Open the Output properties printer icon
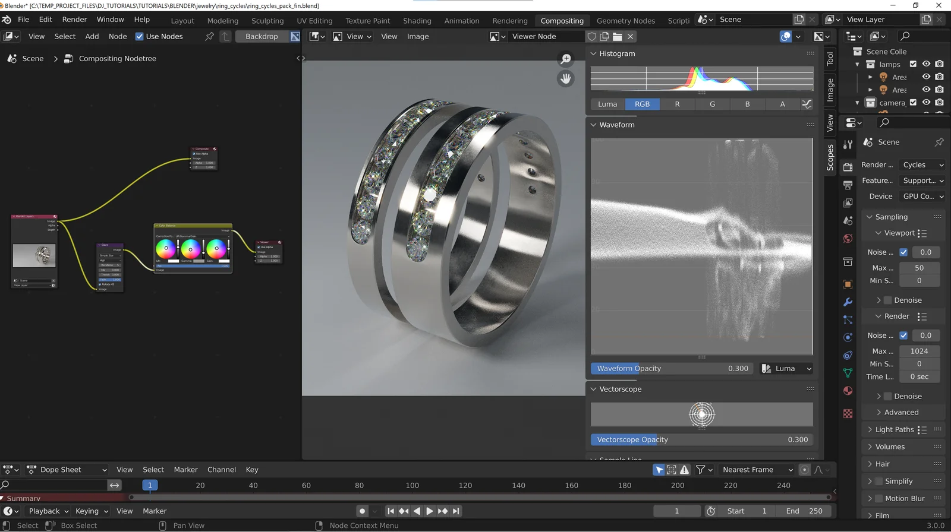951x532 pixels. [848, 185]
